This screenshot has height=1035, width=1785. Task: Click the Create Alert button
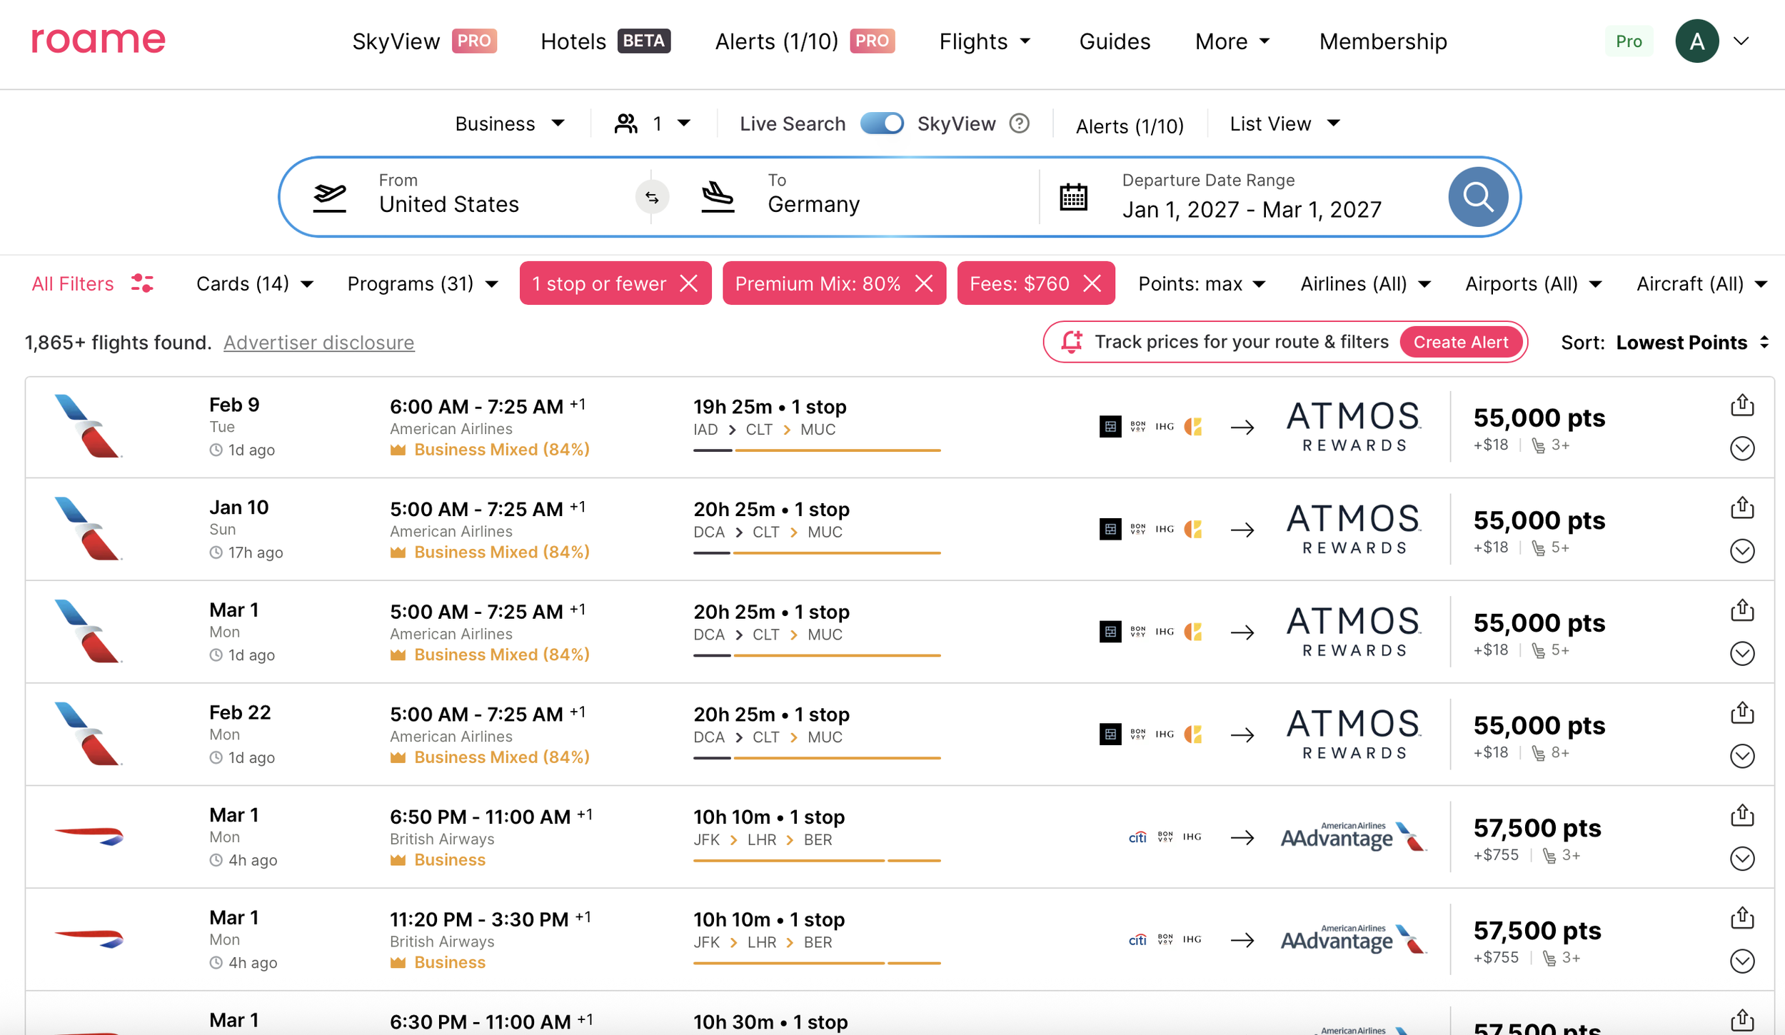1461,342
